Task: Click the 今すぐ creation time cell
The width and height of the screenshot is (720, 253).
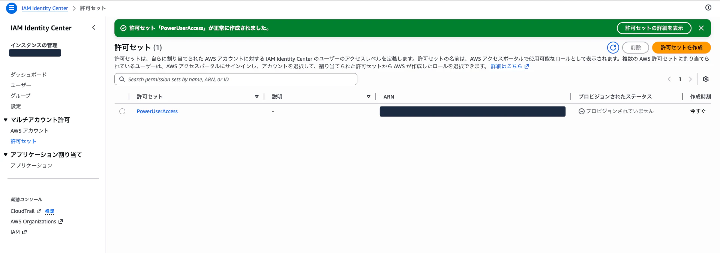Action: coord(698,111)
